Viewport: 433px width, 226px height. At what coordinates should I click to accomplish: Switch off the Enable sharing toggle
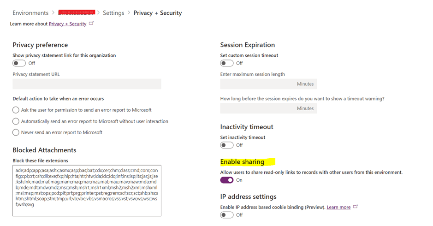point(226,180)
